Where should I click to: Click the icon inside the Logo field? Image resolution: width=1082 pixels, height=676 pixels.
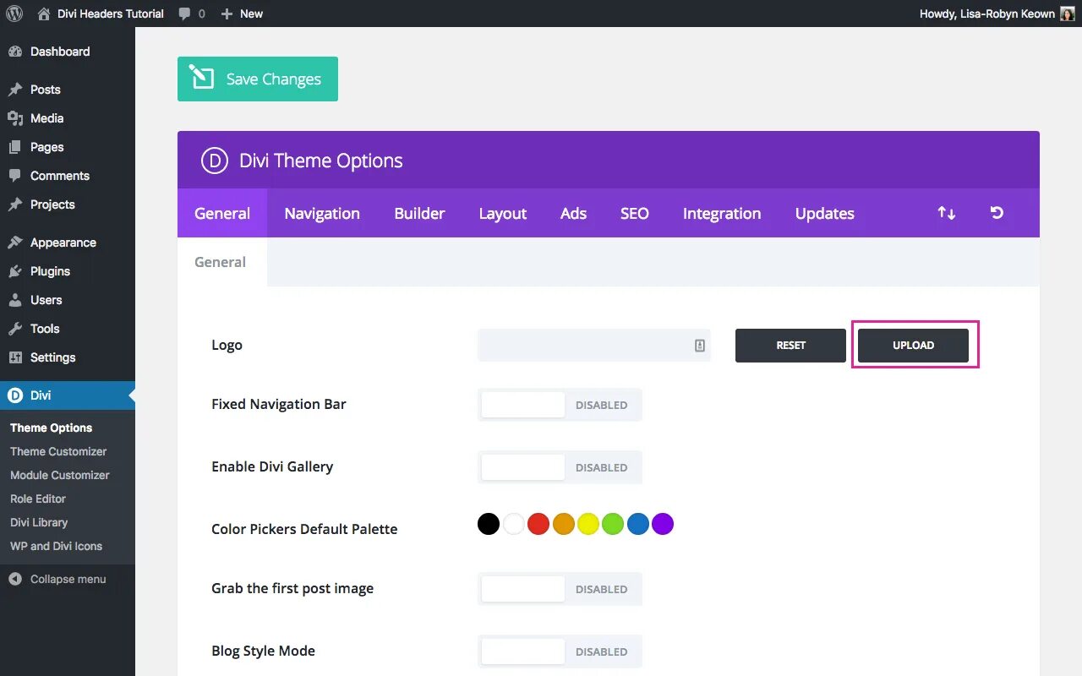coord(700,346)
